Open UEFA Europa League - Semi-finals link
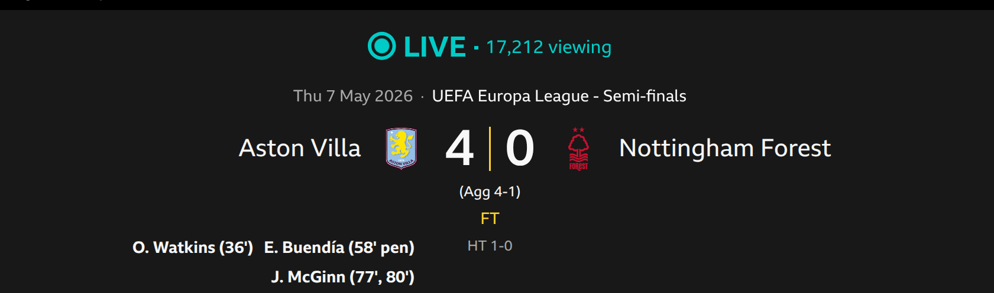Image resolution: width=994 pixels, height=293 pixels. tap(559, 96)
